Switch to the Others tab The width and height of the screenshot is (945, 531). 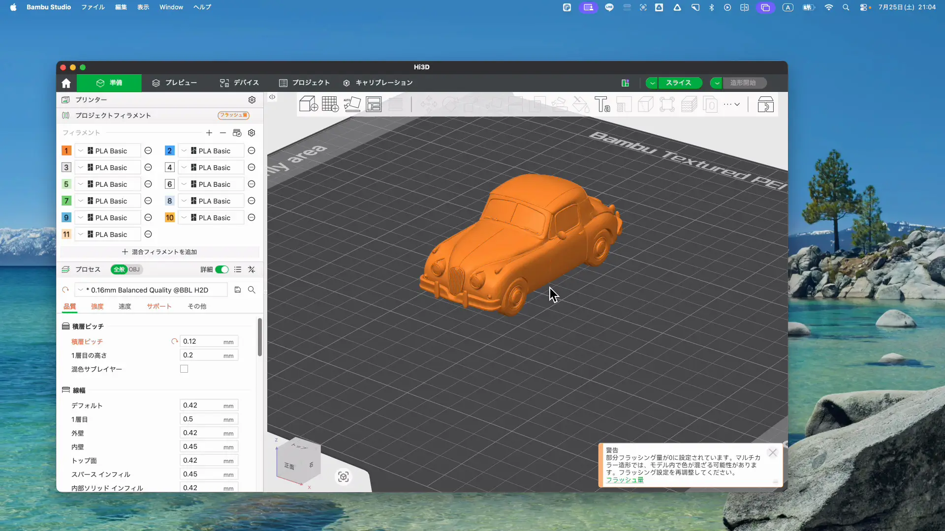197,306
